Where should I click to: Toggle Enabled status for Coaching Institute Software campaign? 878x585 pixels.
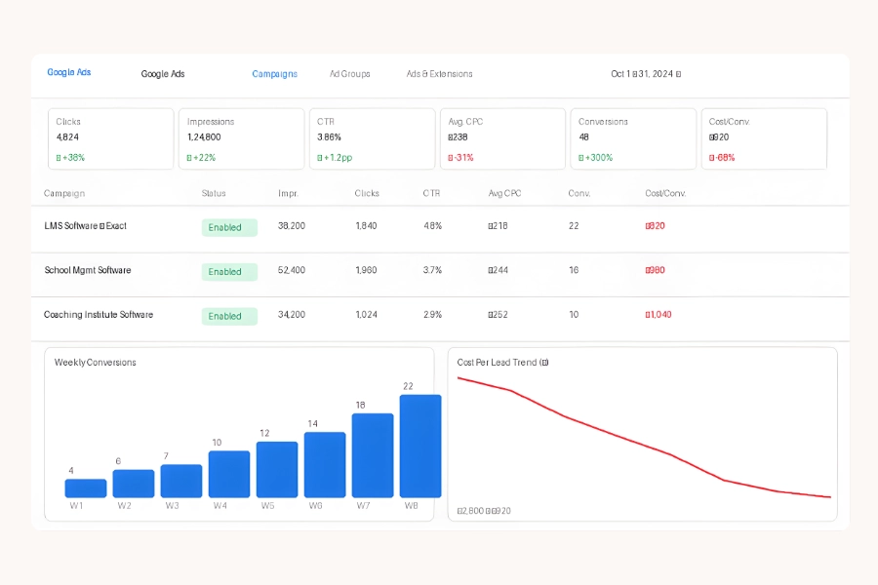228,316
